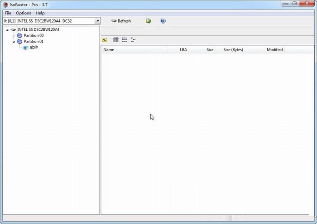Sort by the Name column header
This screenshot has height=224, width=317.
109,50
